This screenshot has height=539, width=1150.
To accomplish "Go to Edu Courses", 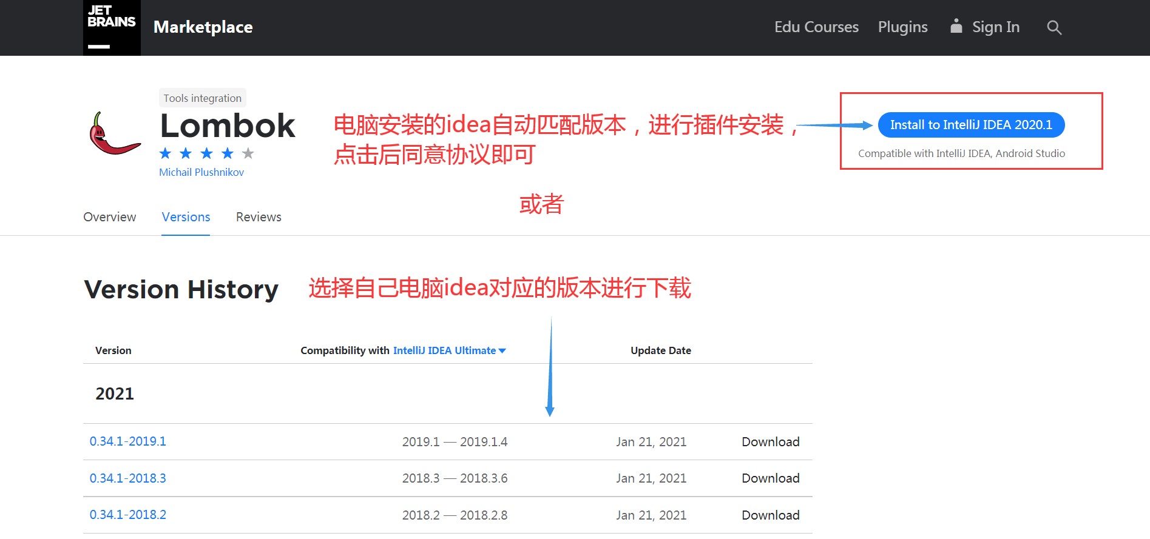I will coord(816,27).
